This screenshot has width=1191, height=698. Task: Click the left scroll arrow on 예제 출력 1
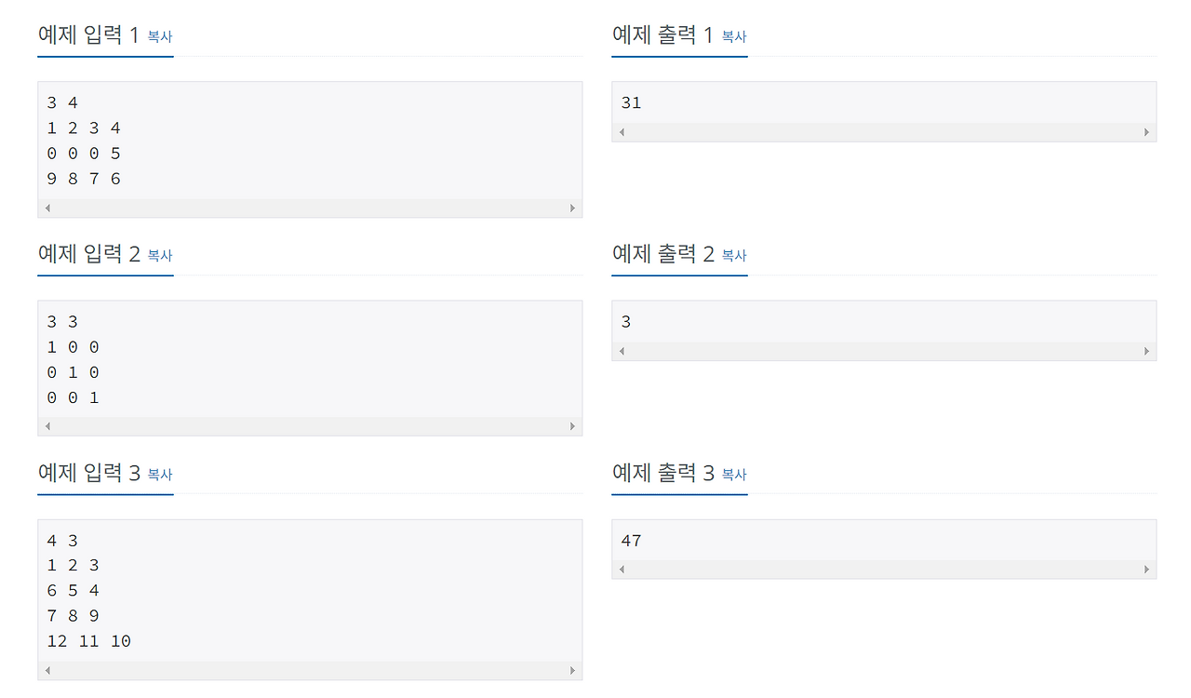click(x=621, y=131)
